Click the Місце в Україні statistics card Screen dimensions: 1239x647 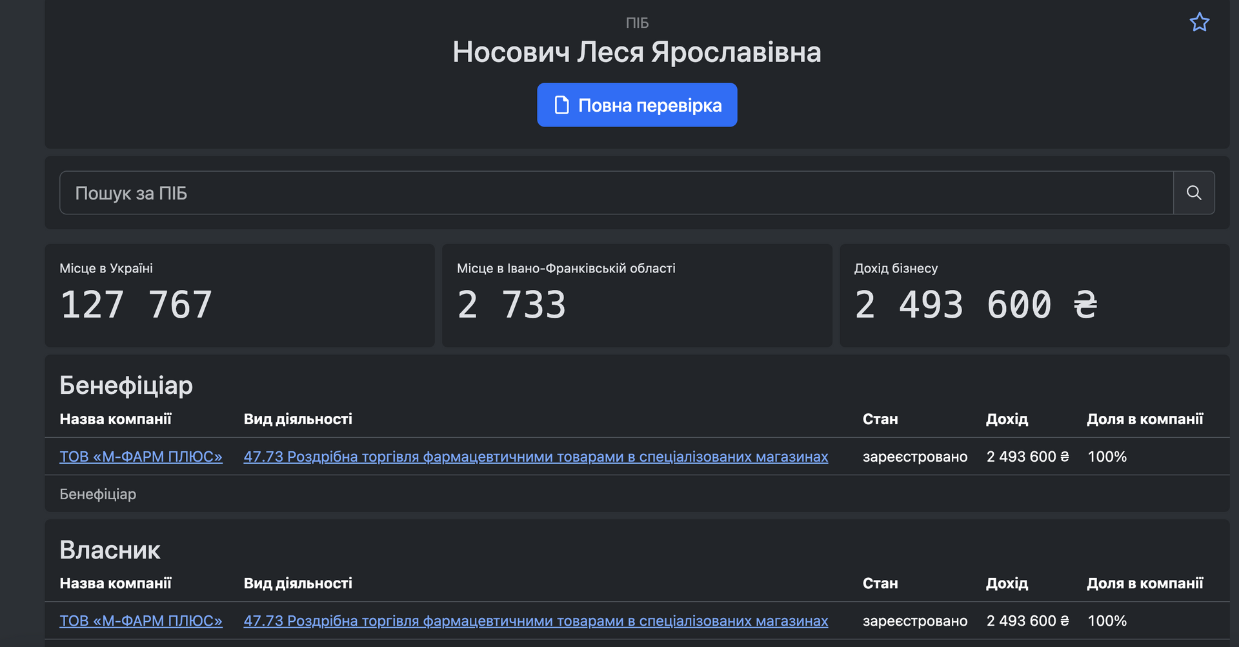point(240,295)
